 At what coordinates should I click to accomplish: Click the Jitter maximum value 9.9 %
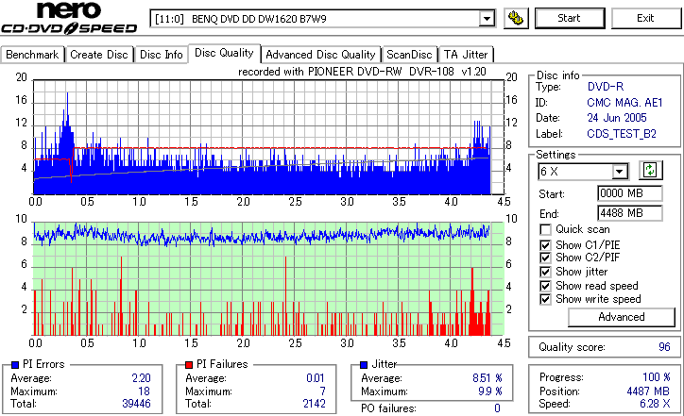tap(490, 391)
